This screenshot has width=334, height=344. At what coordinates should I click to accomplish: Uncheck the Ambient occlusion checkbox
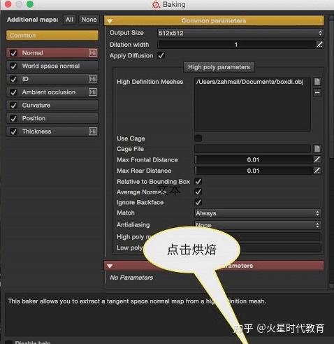tap(13, 92)
